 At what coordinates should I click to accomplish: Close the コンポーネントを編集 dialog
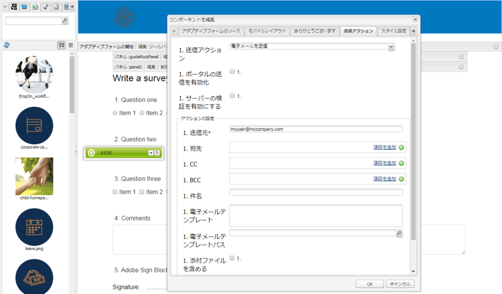[415, 19]
